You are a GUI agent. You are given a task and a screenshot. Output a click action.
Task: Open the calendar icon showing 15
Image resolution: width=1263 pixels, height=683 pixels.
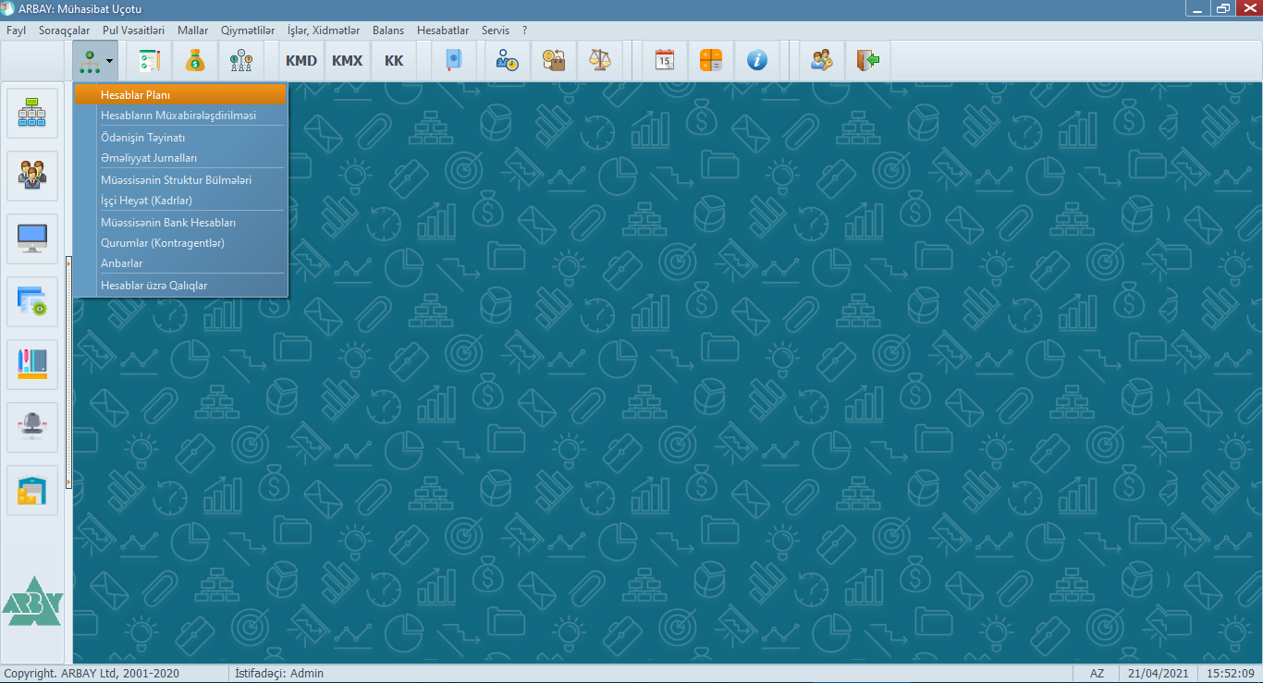coord(665,61)
